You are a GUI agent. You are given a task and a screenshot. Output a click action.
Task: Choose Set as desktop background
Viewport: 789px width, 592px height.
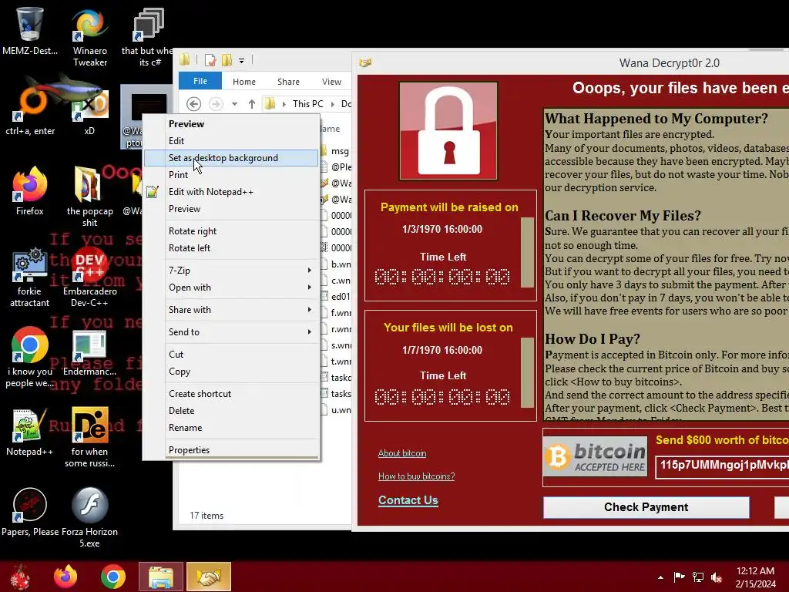[x=231, y=158]
